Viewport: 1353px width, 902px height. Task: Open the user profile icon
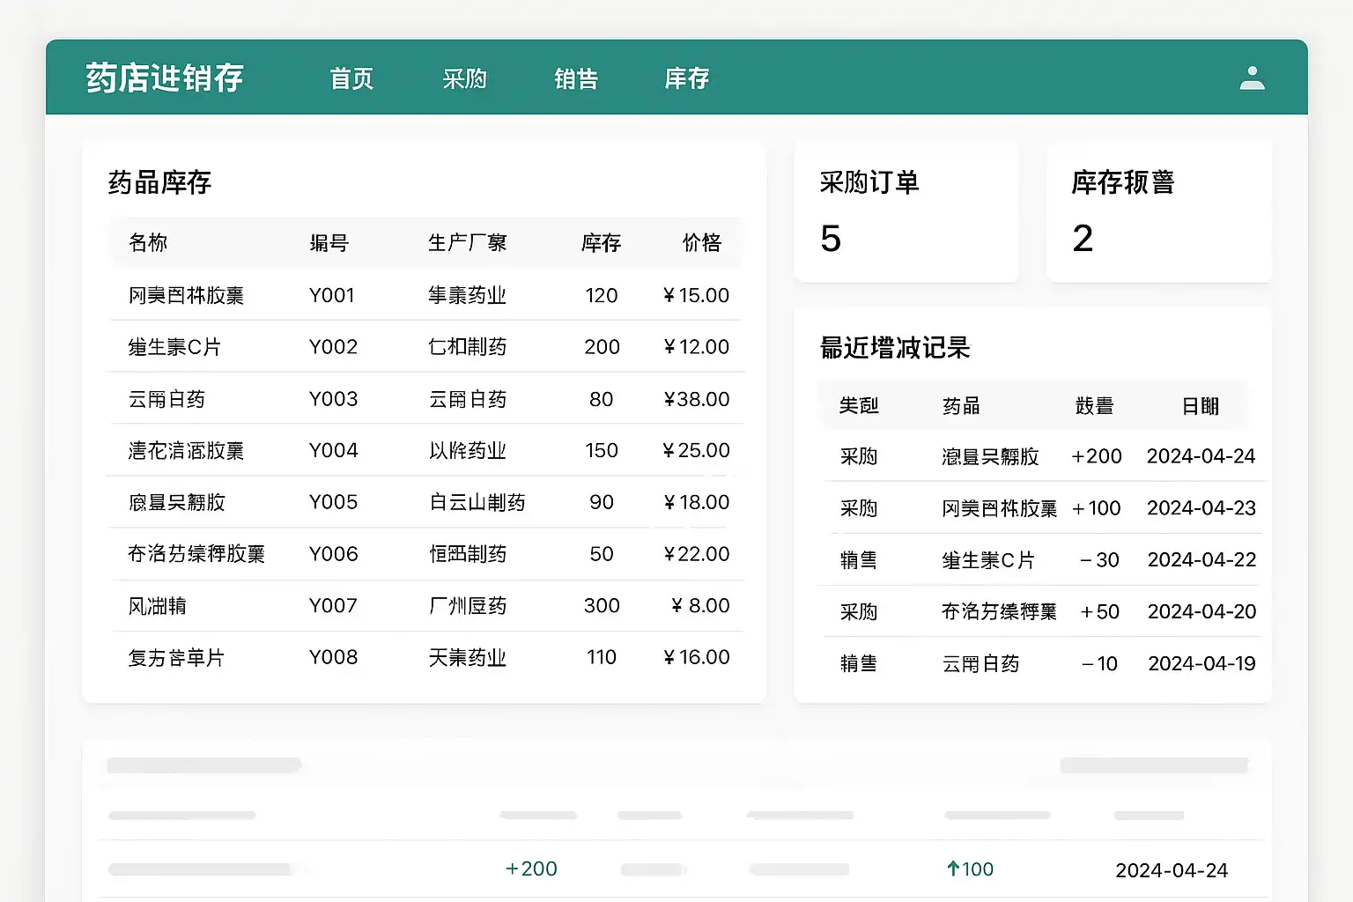coord(1252,78)
